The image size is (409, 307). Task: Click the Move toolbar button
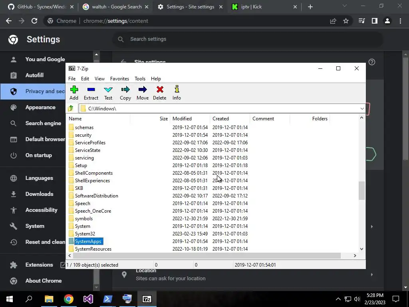point(143,93)
